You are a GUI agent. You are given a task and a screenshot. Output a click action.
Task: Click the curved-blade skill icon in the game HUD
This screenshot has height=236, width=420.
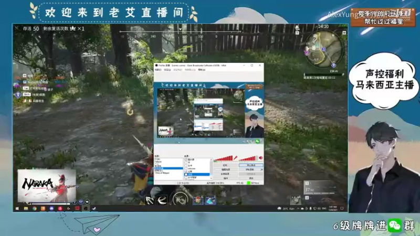(x=162, y=200)
